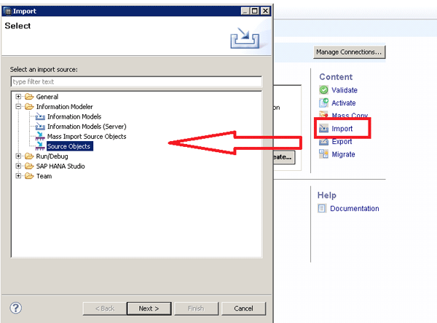Open Manage Connections... button

(349, 52)
